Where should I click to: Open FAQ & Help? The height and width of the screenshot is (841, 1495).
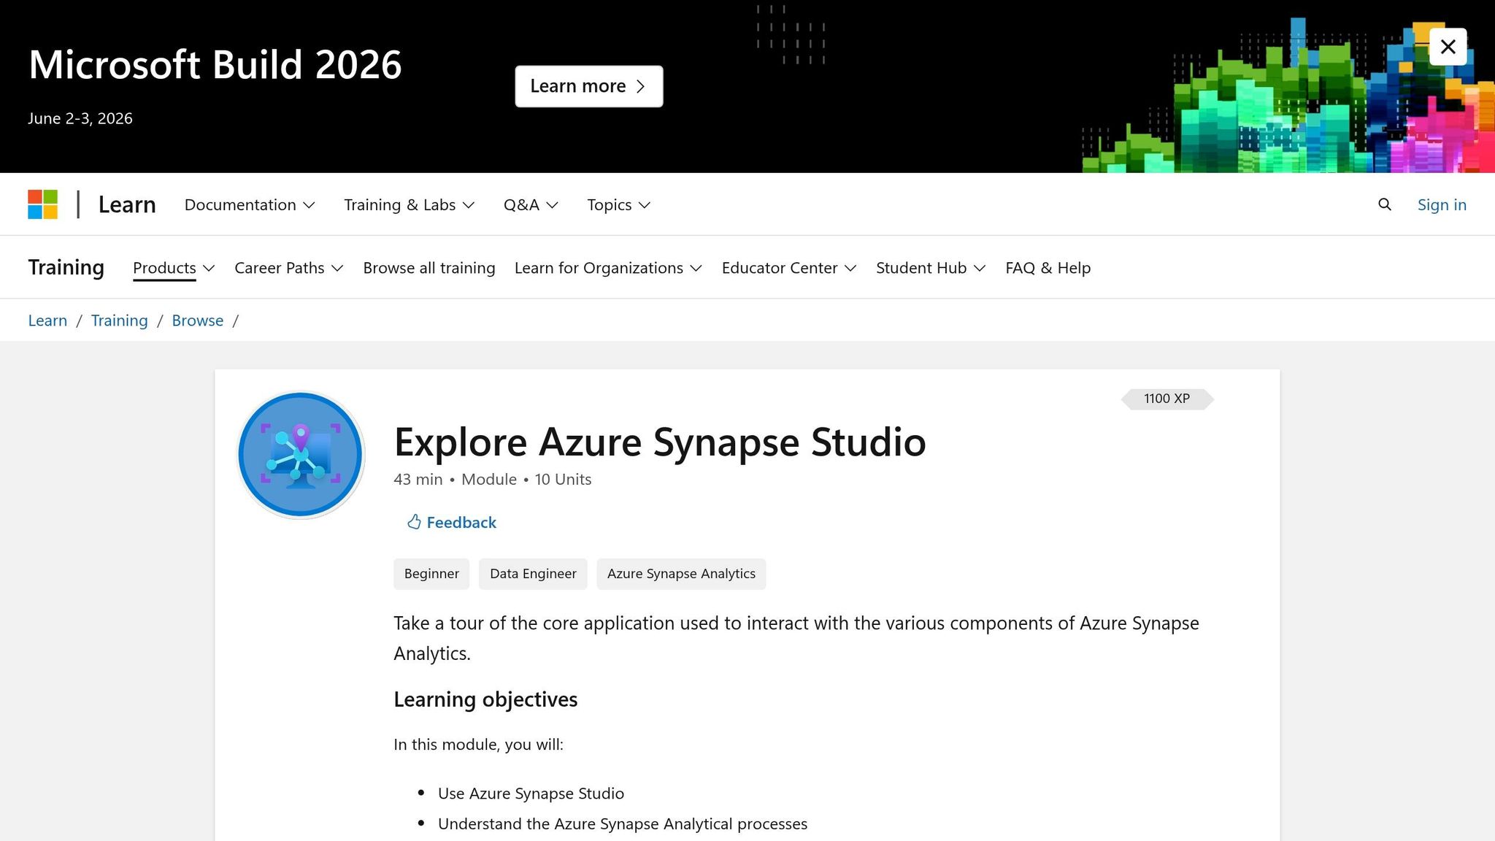pos(1048,268)
